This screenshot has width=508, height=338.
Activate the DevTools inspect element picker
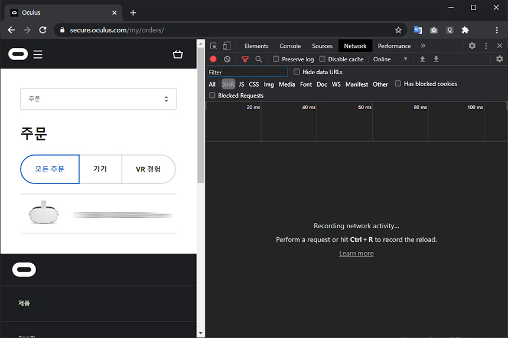213,46
